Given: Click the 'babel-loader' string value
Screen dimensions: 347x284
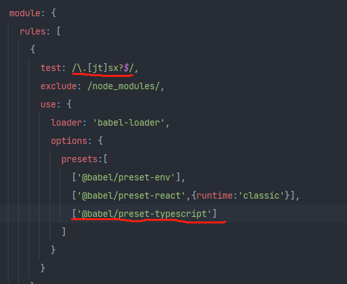Looking at the screenshot, I should coord(129,122).
